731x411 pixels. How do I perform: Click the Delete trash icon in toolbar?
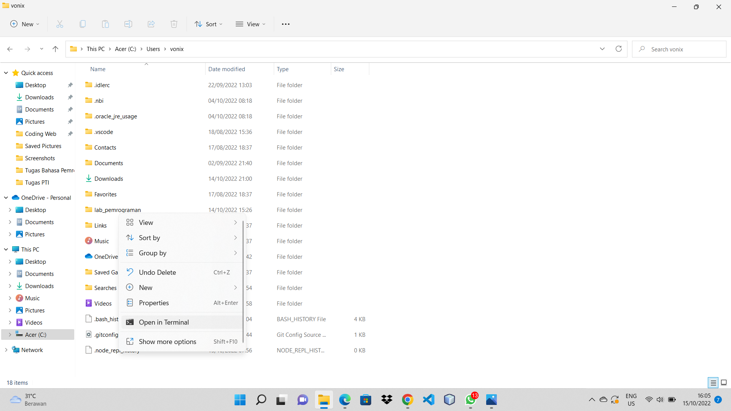(x=174, y=24)
